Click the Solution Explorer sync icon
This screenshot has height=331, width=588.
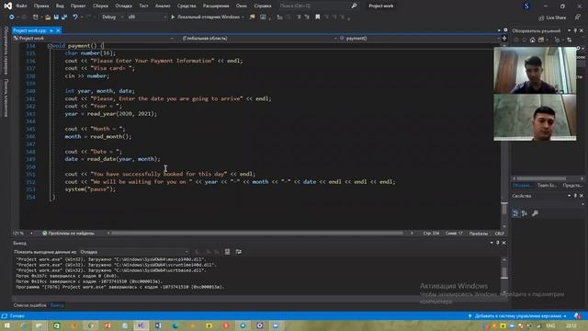(570, 40)
